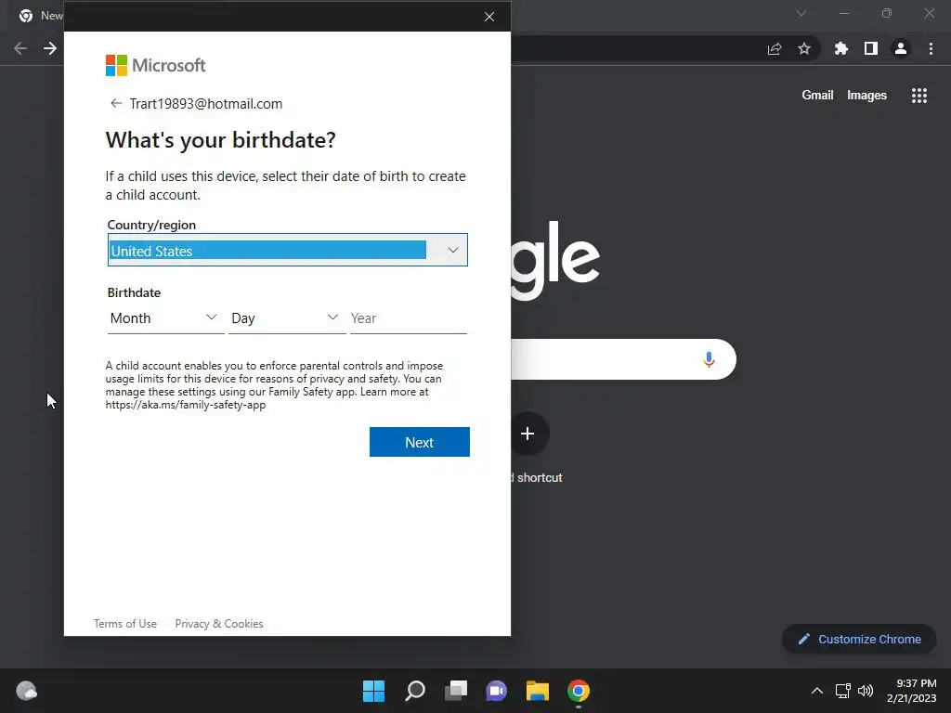The image size is (951, 713).
Task: Click the Microsoft logo
Action: click(156, 66)
